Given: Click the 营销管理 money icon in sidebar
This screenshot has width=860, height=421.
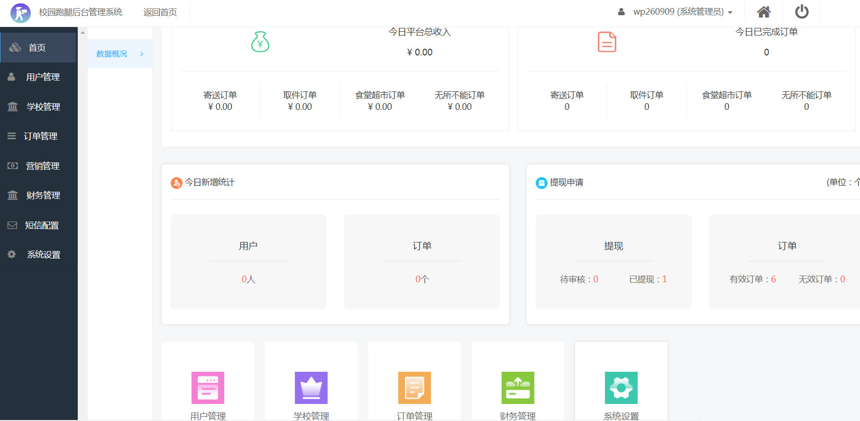Looking at the screenshot, I should [x=13, y=166].
